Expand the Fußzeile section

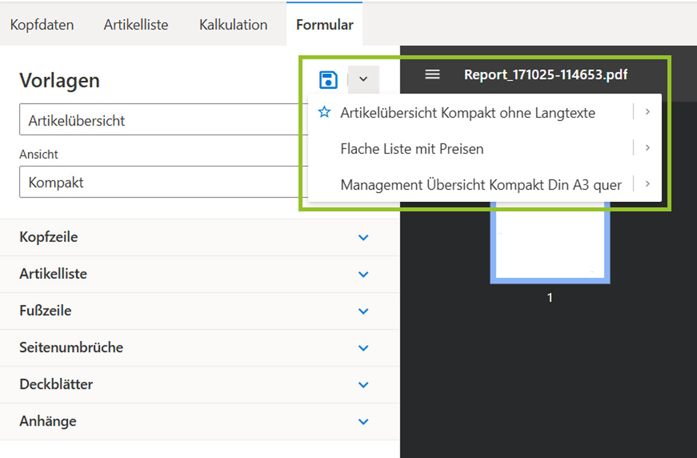pos(364,311)
